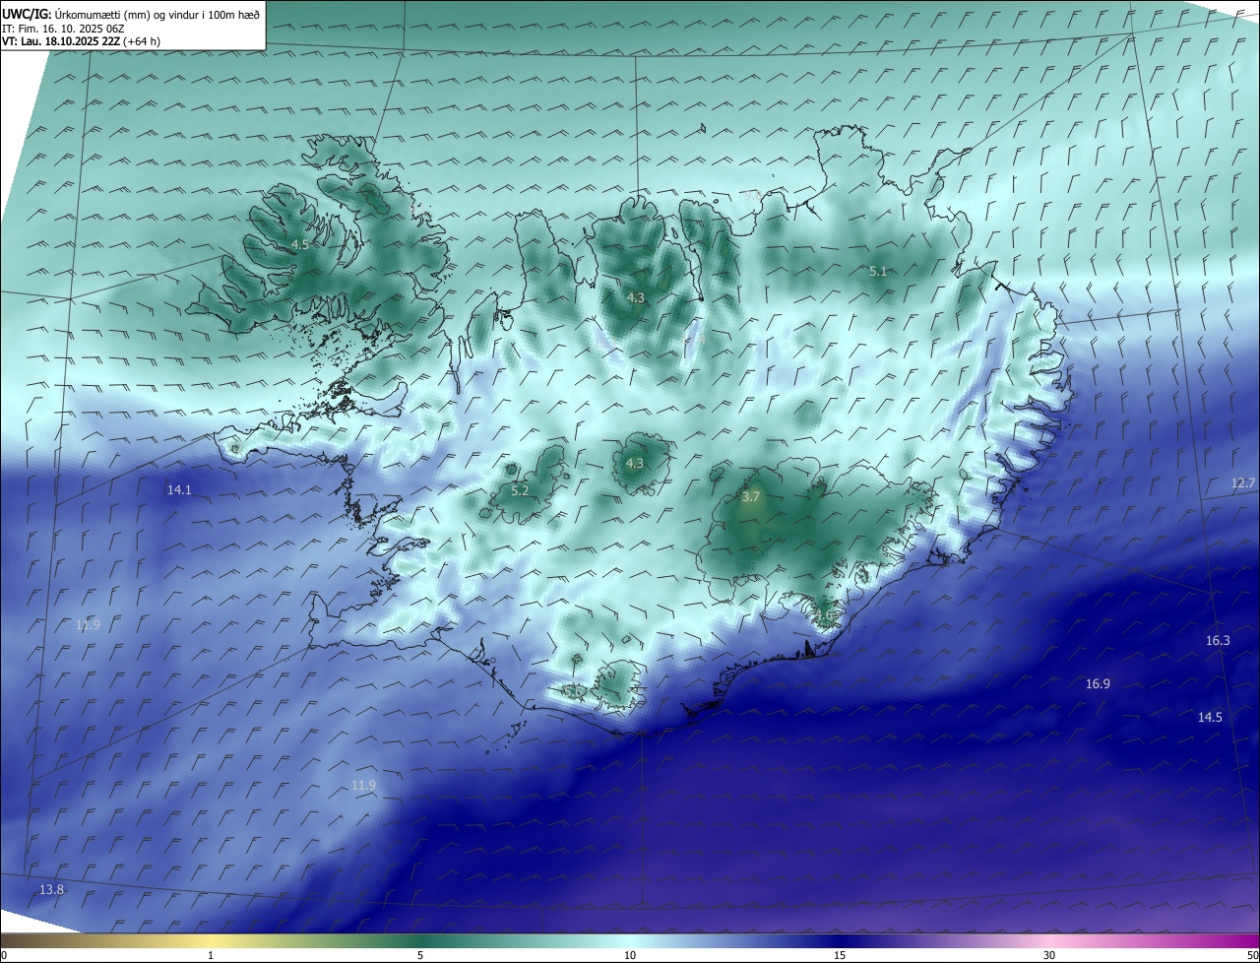
Task: Click the 5 tick on the colour scale
Action: pos(420,955)
